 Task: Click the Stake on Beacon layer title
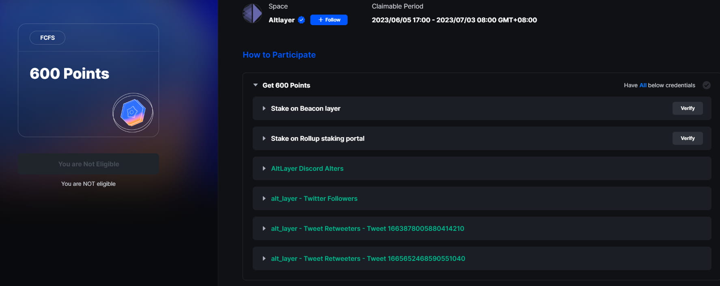(x=305, y=108)
